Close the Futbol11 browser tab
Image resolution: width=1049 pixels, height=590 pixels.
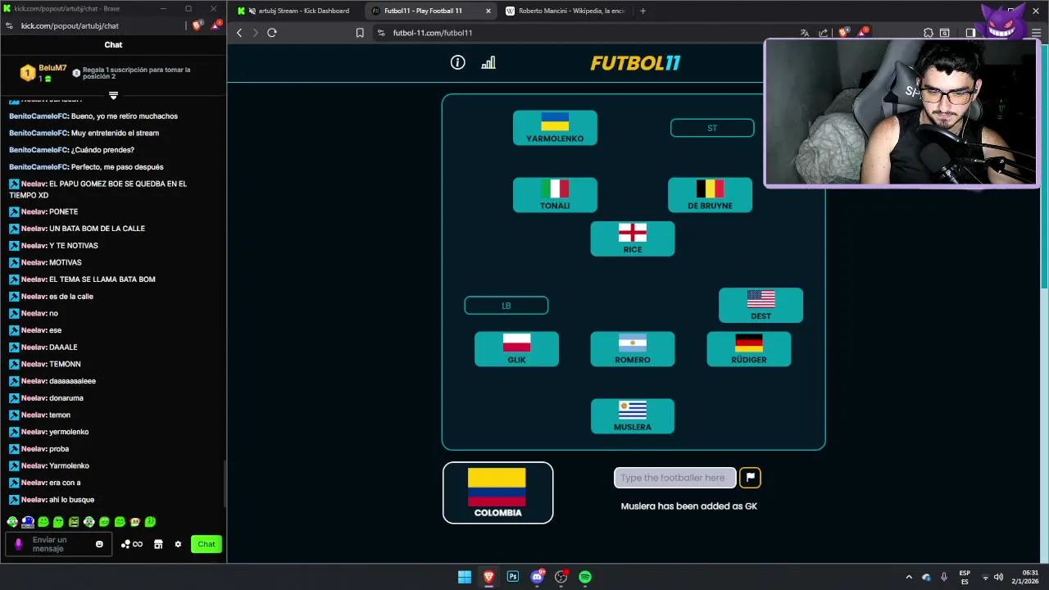(488, 11)
